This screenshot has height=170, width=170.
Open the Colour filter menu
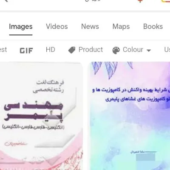(132, 50)
